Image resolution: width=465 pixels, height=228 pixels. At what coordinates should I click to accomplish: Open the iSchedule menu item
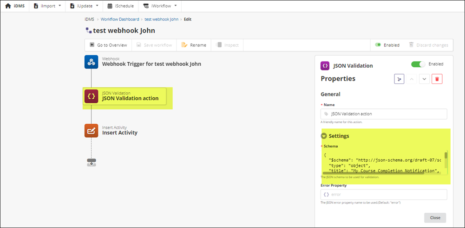(120, 6)
